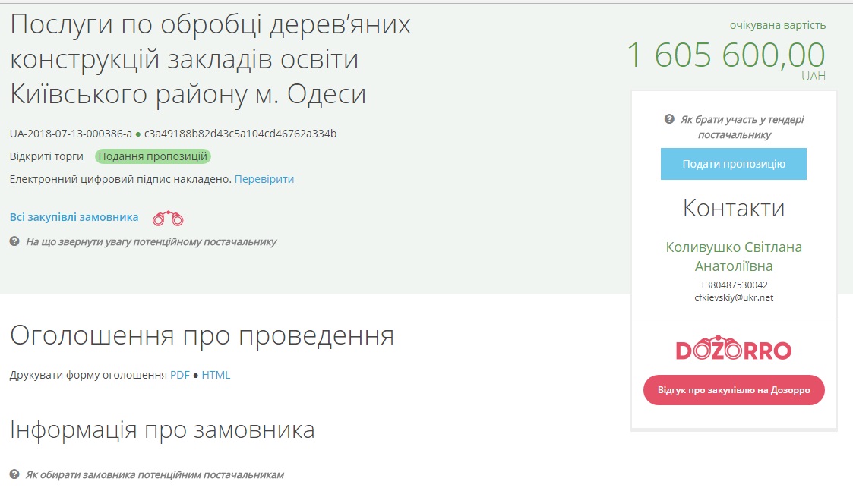Click question mark icon beside "Як обирати замовника"
The height and width of the screenshot is (491, 853).
click(14, 474)
